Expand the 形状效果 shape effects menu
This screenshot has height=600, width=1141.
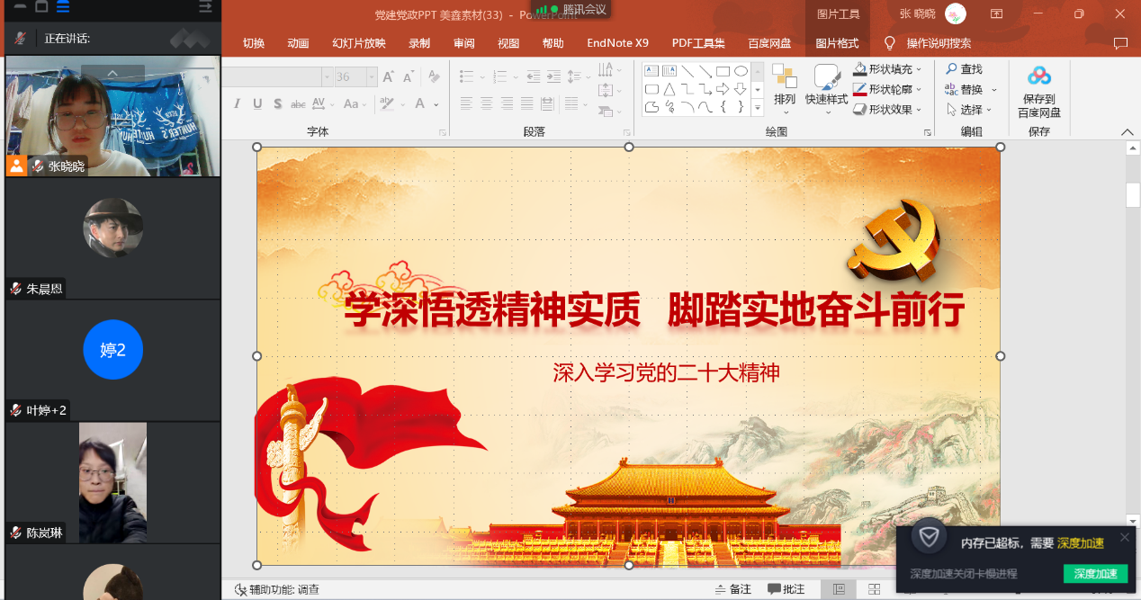919,110
